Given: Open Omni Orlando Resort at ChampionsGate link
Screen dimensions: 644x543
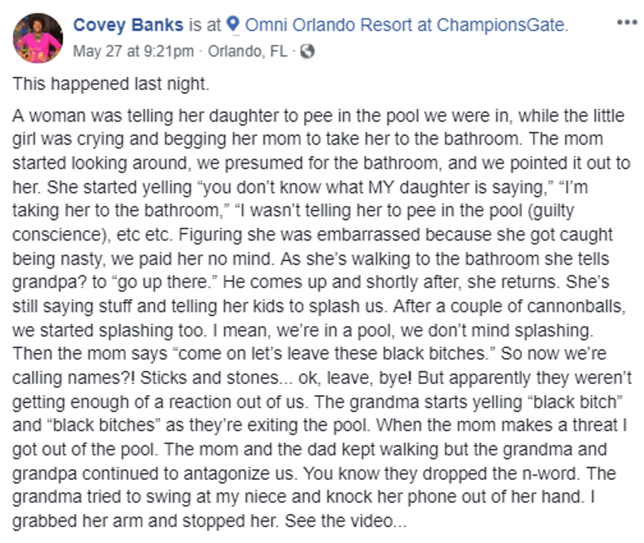Looking at the screenshot, I should tap(406, 25).
